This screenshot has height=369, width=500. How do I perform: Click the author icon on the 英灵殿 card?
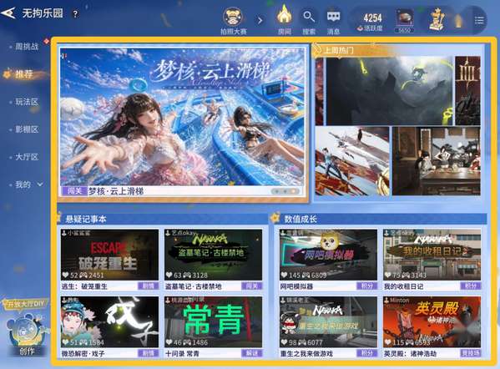386,300
